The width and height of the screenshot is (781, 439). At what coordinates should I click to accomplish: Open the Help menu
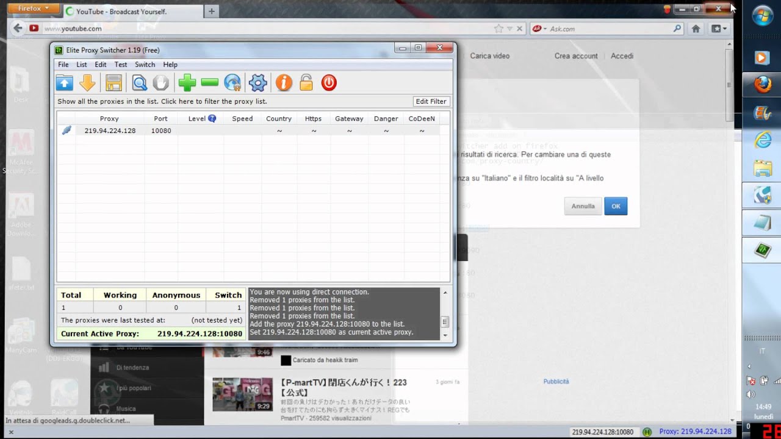(170, 65)
